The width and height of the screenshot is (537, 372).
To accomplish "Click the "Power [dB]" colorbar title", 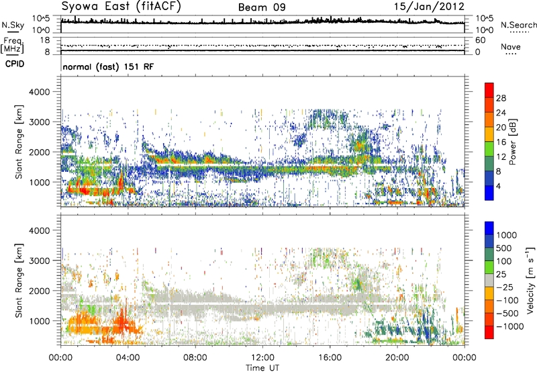I will point(513,142).
